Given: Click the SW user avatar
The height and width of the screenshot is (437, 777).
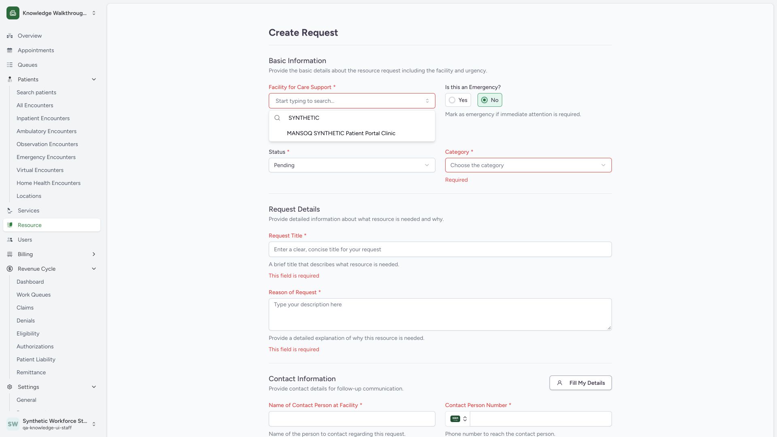Looking at the screenshot, I should (x=13, y=424).
